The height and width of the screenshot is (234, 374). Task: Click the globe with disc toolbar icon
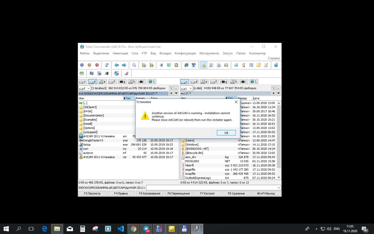click(117, 73)
